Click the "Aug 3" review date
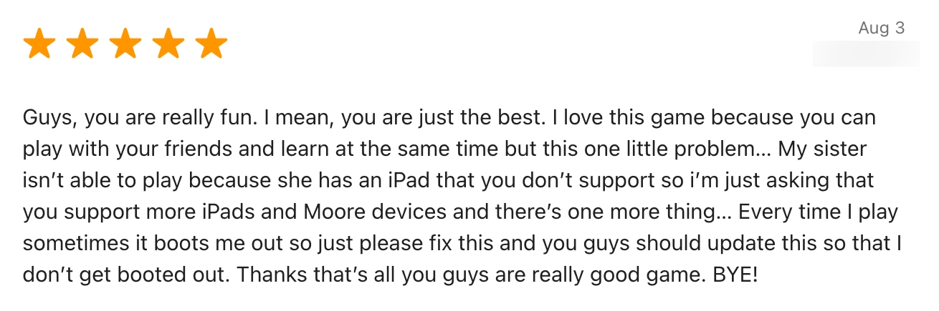939x311 pixels. pos(882,28)
